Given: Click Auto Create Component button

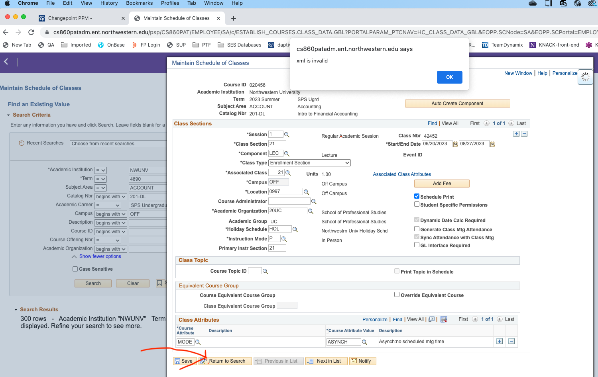Looking at the screenshot, I should (x=457, y=104).
